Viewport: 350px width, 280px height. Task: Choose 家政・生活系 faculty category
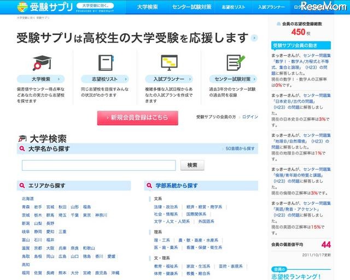pyautogui.click(x=198, y=266)
